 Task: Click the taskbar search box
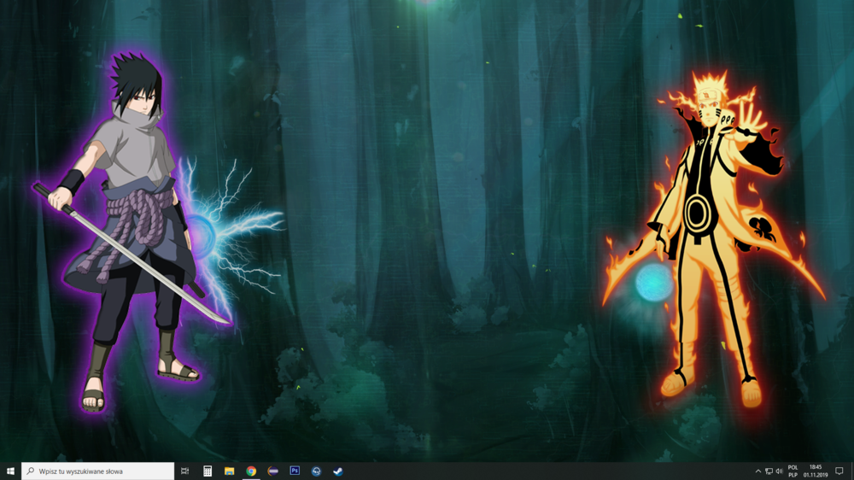pyautogui.click(x=98, y=471)
